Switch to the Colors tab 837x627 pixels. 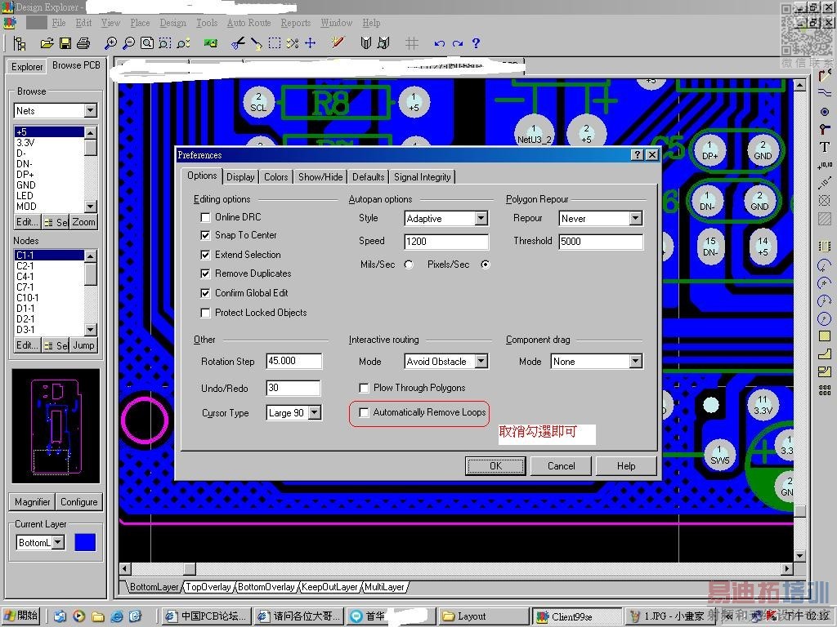(276, 177)
